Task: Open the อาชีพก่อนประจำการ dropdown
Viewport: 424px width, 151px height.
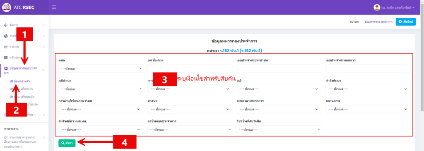Action: coord(190,129)
